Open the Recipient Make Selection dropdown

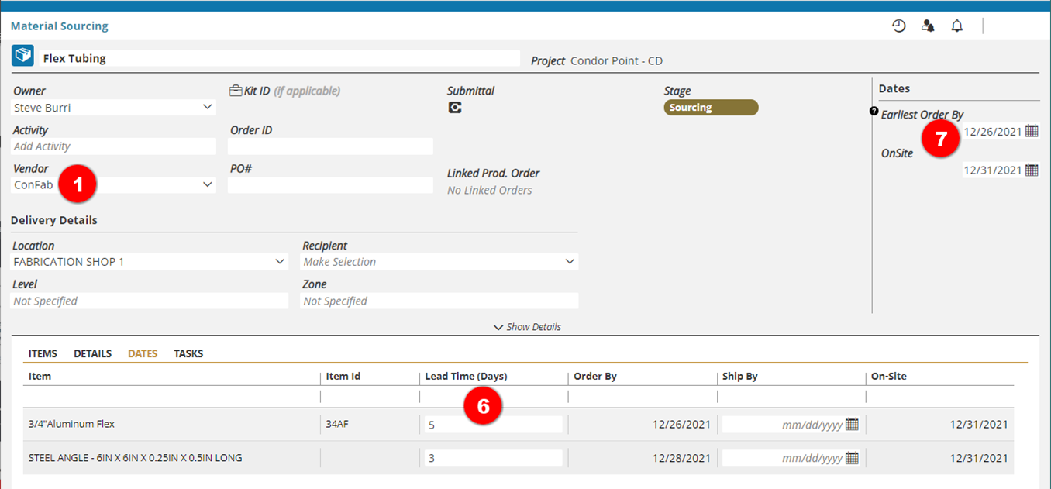(570, 262)
